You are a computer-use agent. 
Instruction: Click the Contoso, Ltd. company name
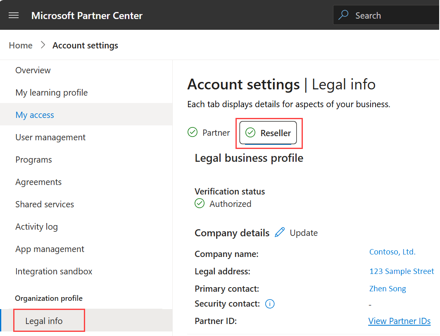(x=392, y=252)
